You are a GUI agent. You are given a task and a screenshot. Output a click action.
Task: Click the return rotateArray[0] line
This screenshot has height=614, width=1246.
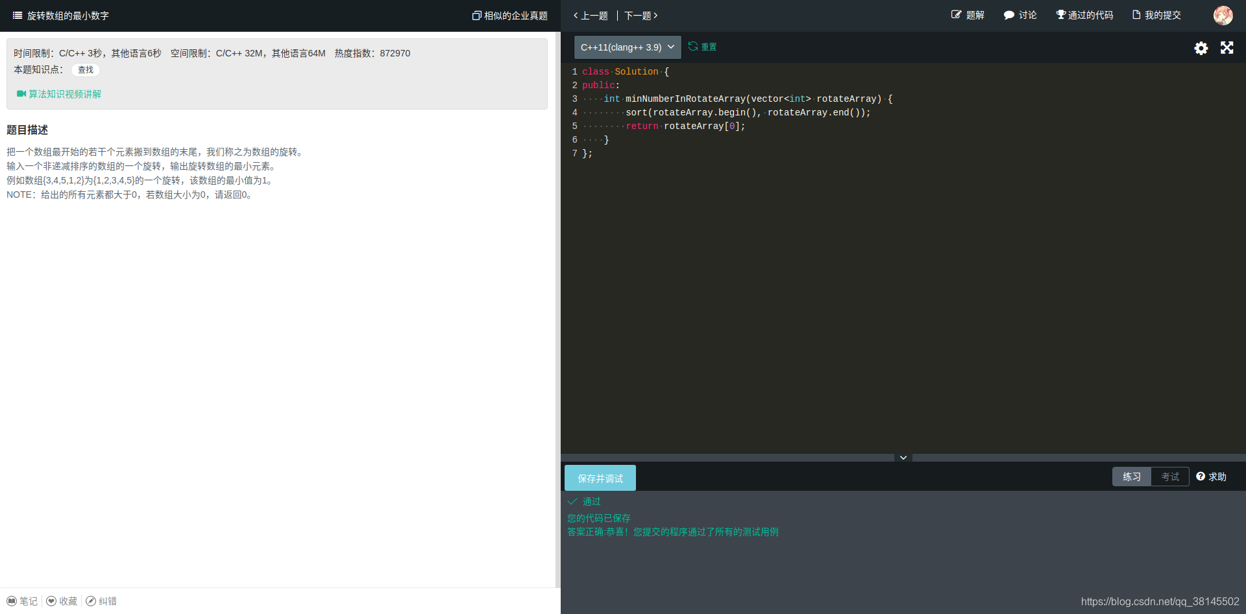tap(685, 126)
